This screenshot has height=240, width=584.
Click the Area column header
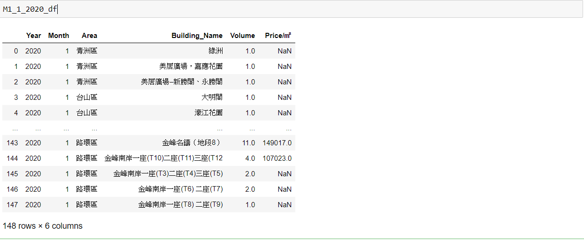tap(89, 36)
